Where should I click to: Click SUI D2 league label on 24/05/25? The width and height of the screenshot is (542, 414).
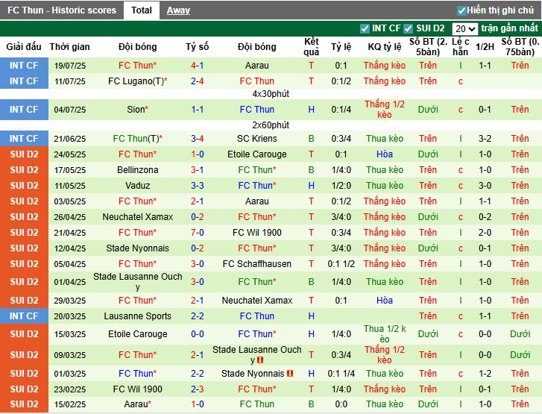24,154
